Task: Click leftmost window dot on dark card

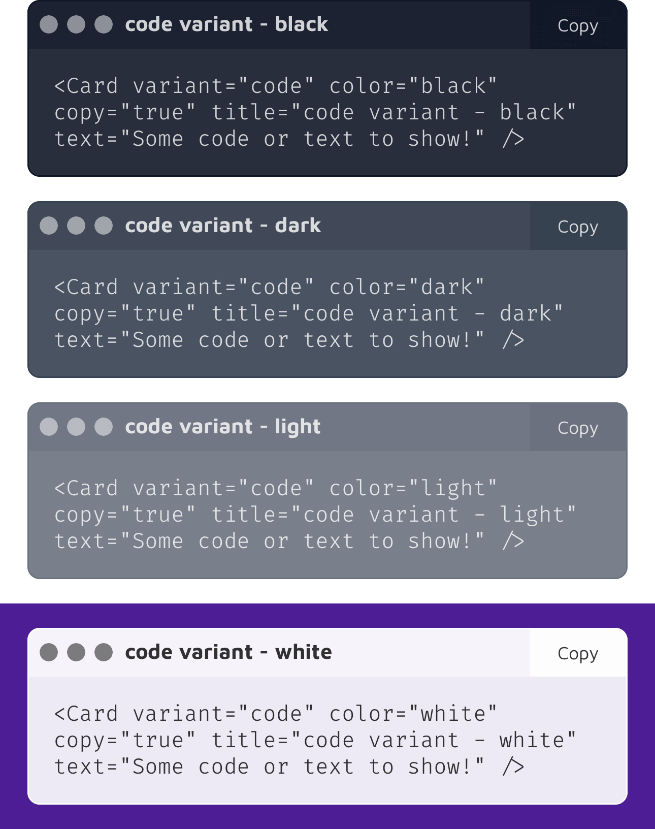Action: coord(49,226)
